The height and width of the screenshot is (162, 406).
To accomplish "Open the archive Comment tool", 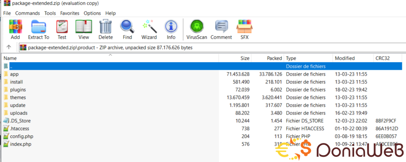I will pyautogui.click(x=221, y=27).
